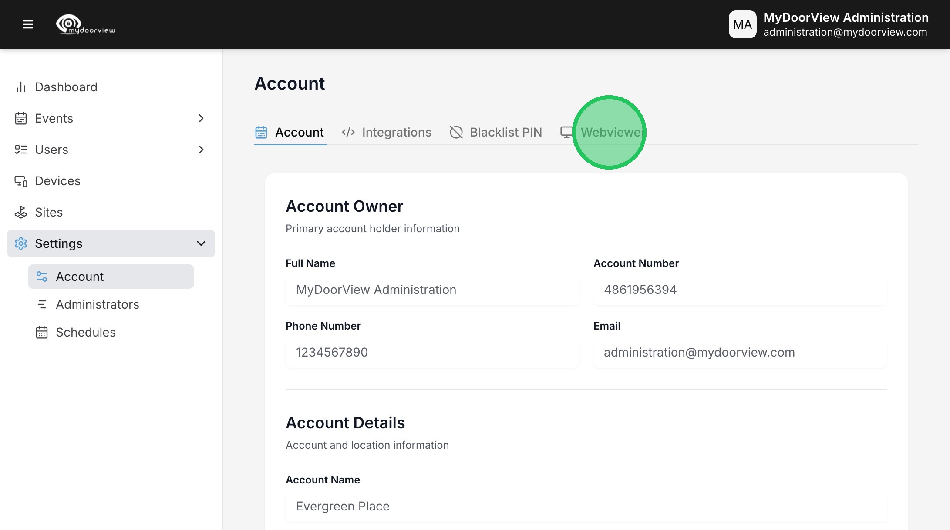The height and width of the screenshot is (530, 950).
Task: Click the Account Name field
Action: pyautogui.click(x=586, y=507)
